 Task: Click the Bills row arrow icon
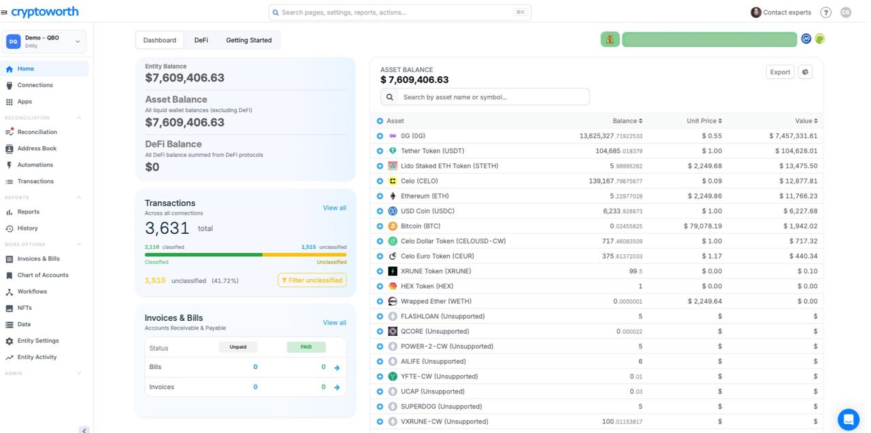click(x=337, y=368)
